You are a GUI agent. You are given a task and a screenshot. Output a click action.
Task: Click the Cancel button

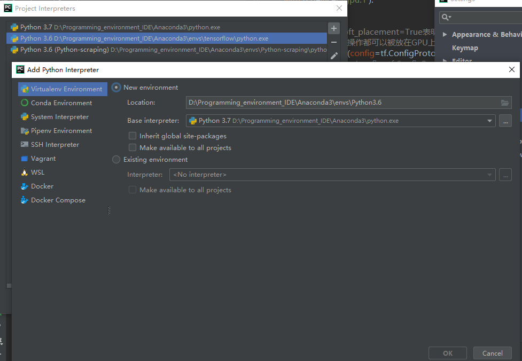pyautogui.click(x=492, y=353)
